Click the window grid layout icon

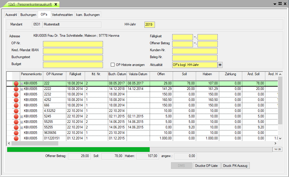tap(280, 4)
